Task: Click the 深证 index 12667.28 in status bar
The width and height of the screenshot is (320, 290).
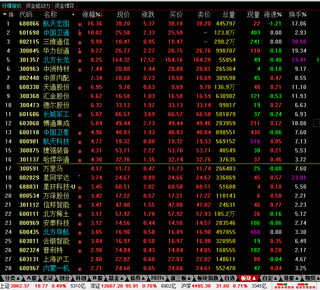Action: [x=112, y=286]
